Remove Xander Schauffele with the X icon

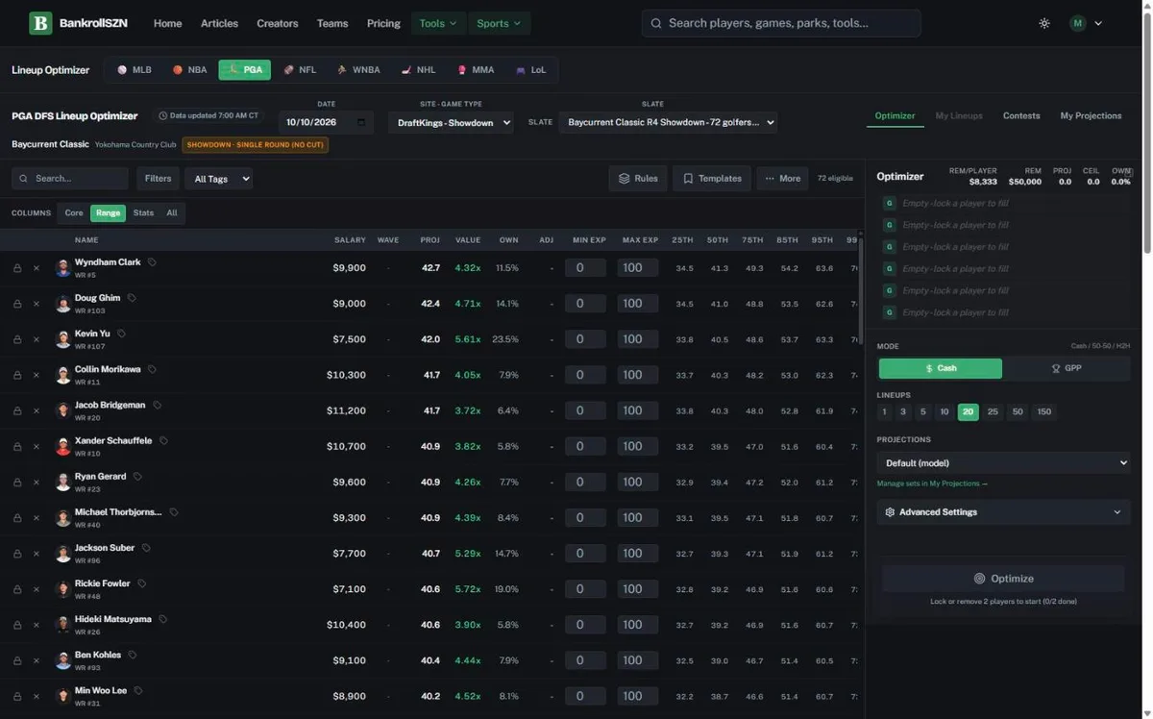(37, 446)
